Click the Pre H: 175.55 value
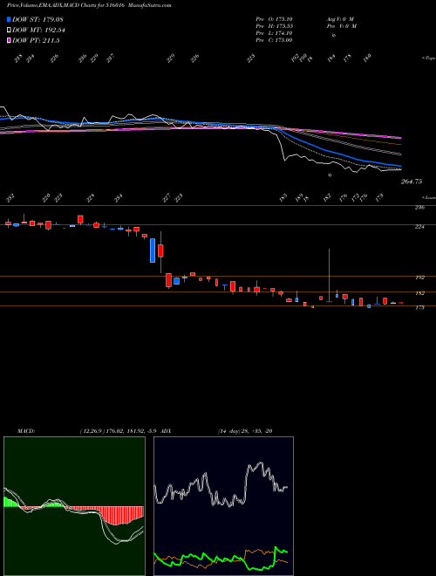436x576 pixels. coord(274,26)
